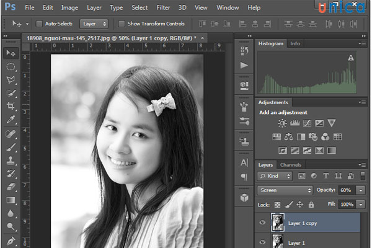Toggle lock all padlock icon
The height and width of the screenshot is (248, 372).
coord(311,205)
